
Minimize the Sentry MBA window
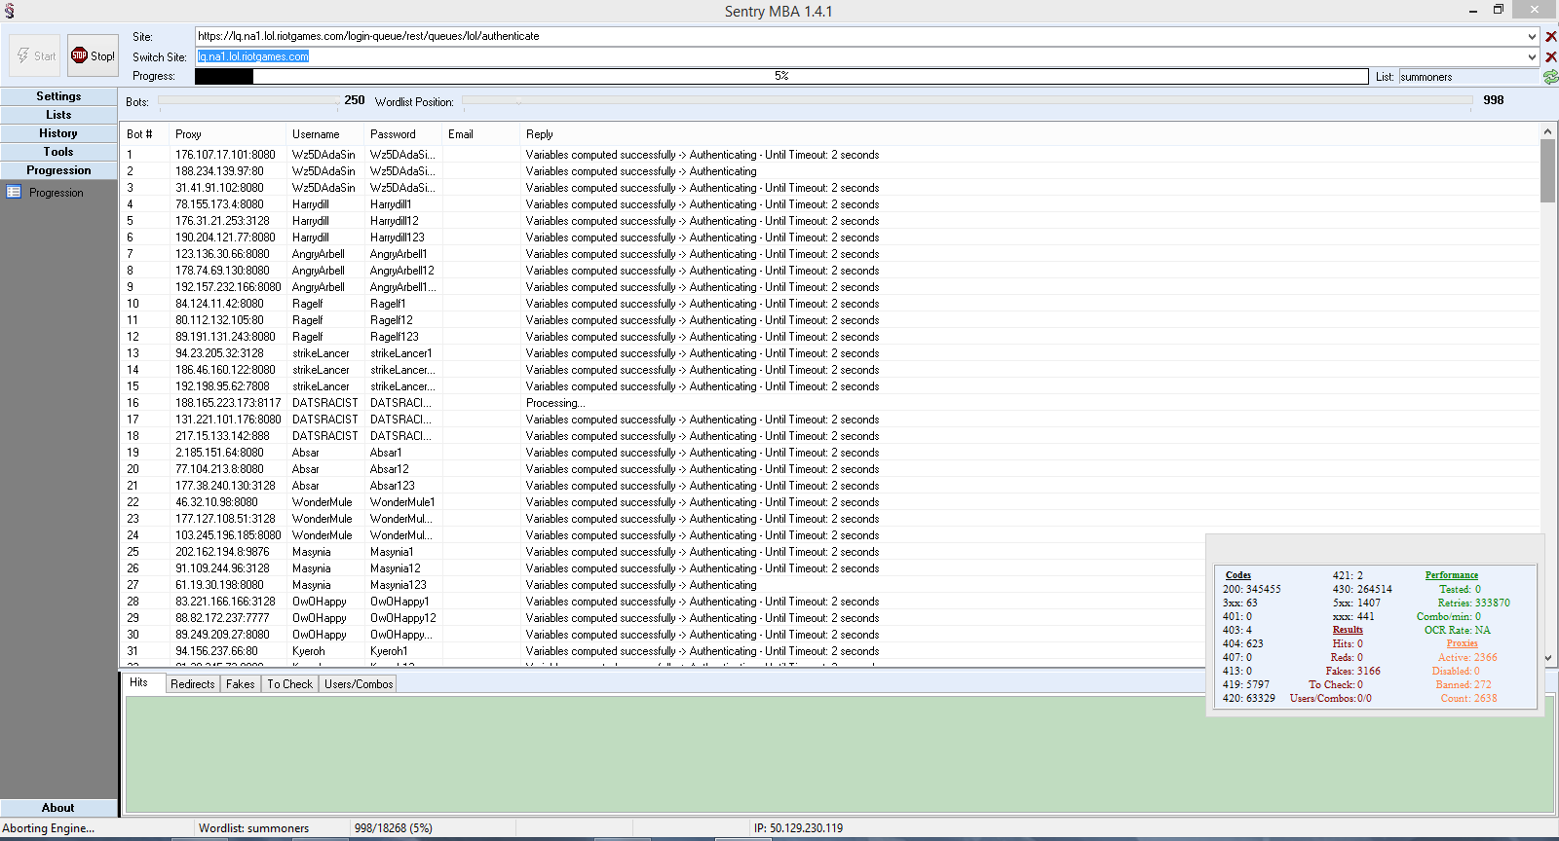(1473, 10)
